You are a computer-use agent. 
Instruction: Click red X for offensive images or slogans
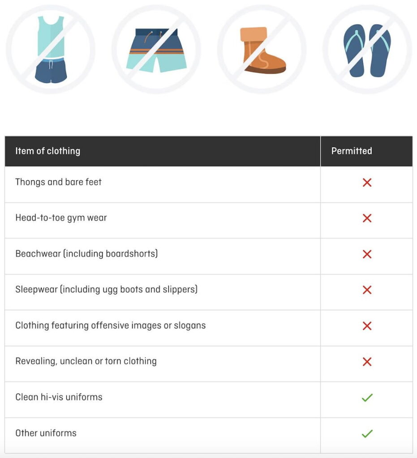[367, 326]
